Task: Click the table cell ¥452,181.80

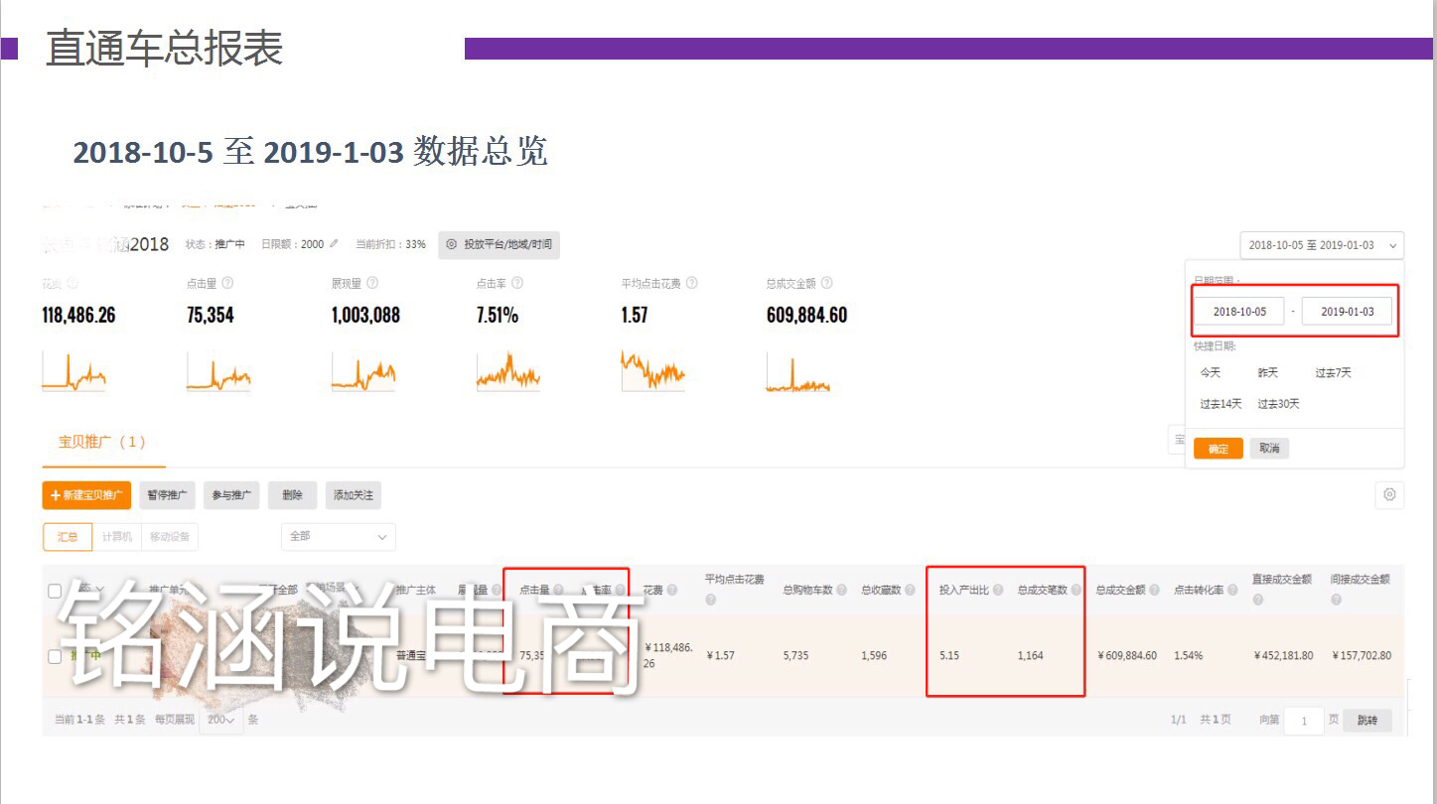Action: point(1283,656)
